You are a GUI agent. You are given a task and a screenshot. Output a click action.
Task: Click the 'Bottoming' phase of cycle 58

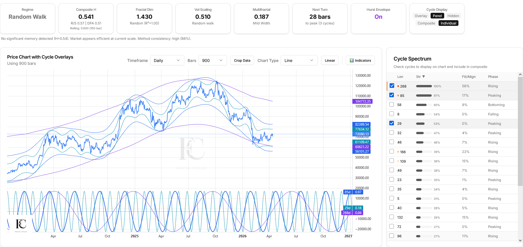(496, 105)
